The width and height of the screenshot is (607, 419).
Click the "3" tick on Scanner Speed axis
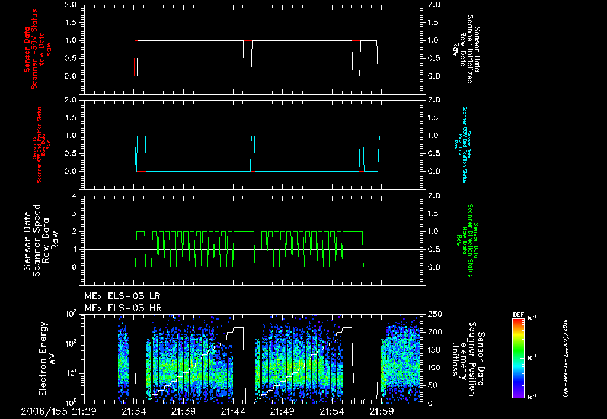click(x=74, y=214)
